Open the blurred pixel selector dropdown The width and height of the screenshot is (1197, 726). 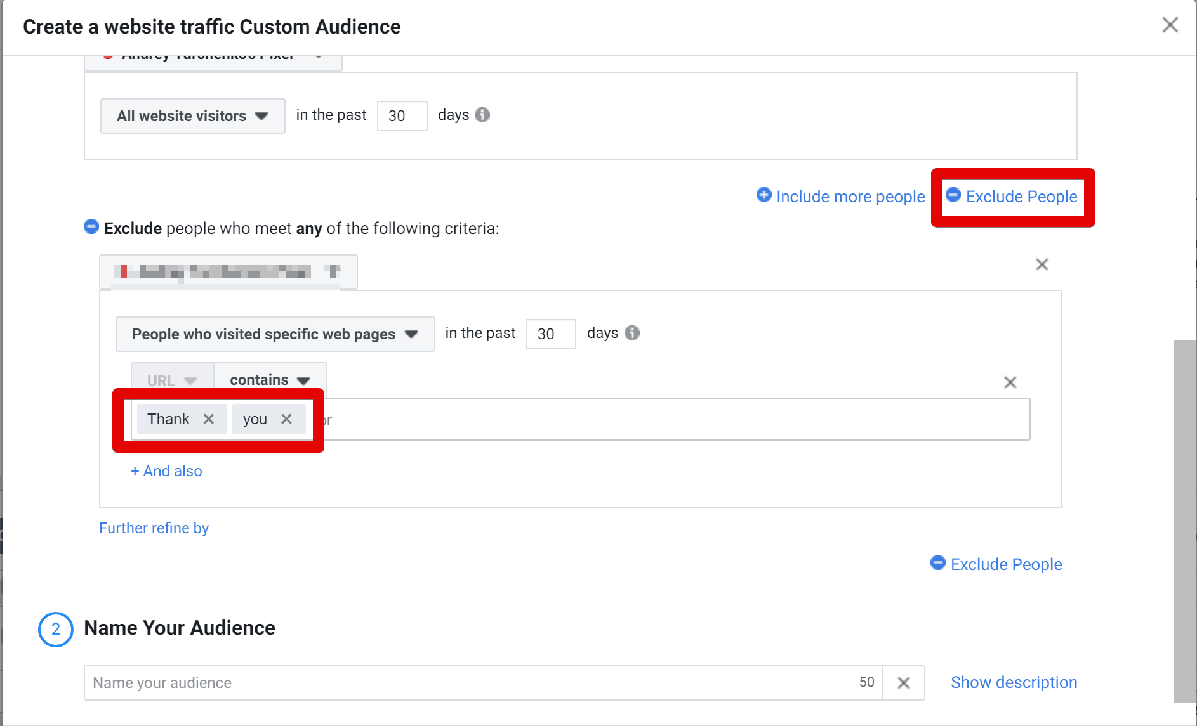[228, 272]
